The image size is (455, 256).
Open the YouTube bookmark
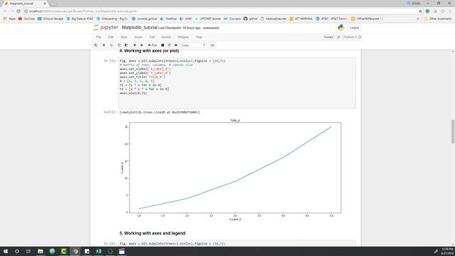tap(26, 18)
